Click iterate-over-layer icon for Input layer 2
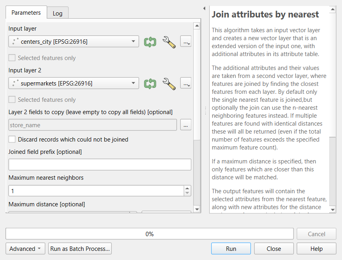 (x=150, y=83)
